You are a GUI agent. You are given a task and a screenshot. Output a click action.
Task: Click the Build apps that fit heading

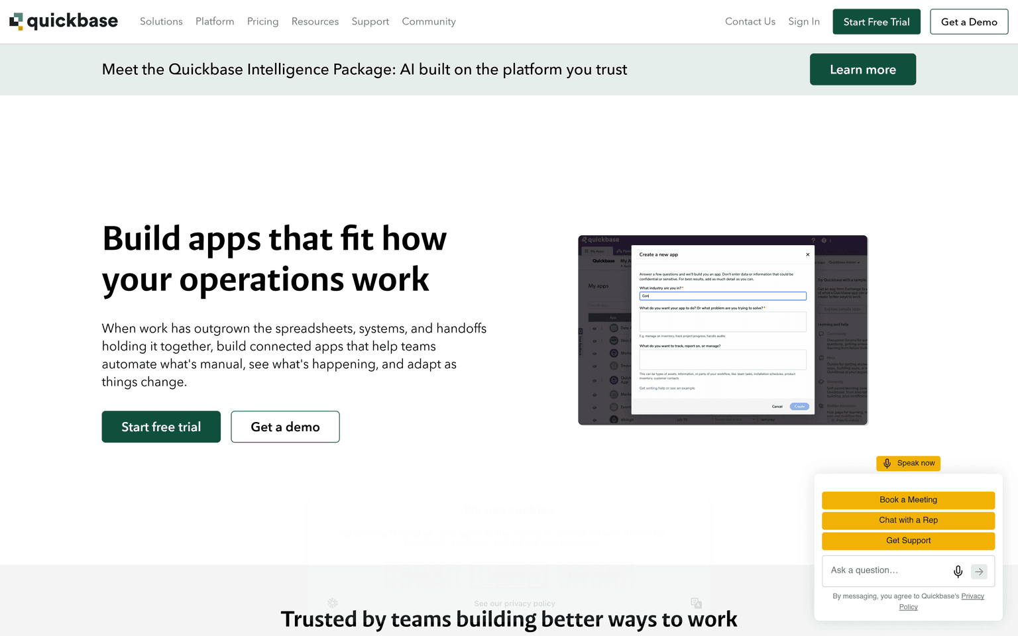click(274, 258)
